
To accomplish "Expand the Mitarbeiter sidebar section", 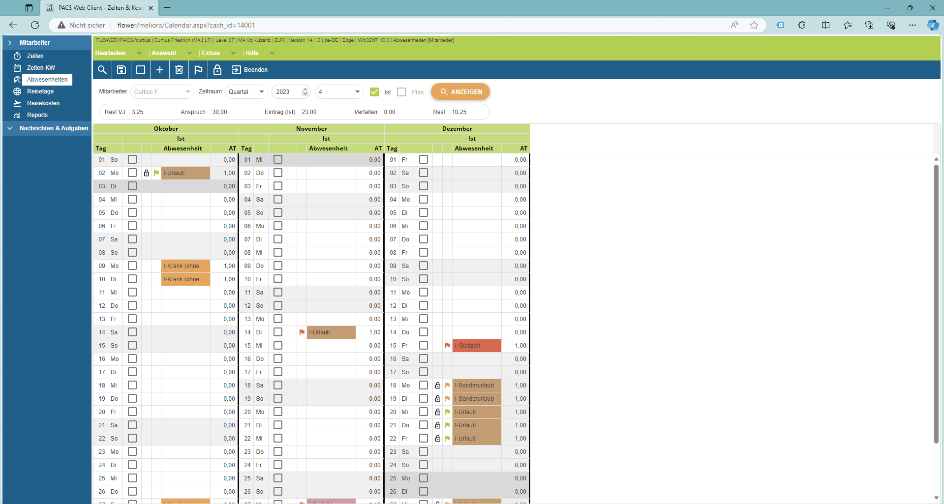I will [10, 43].
